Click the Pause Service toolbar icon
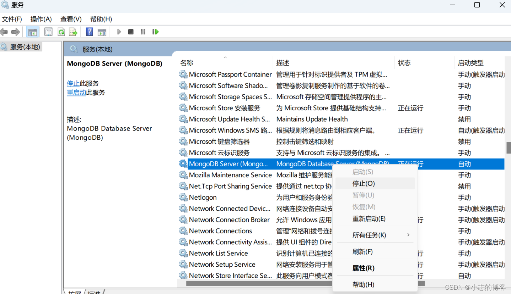The height and width of the screenshot is (294, 511). pyautogui.click(x=143, y=32)
